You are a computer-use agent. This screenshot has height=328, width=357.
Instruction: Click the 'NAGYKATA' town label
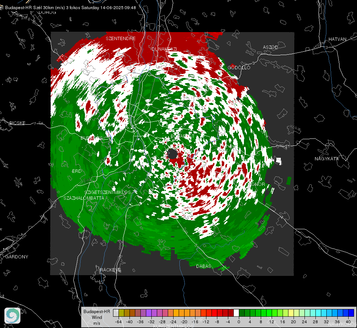(327, 159)
